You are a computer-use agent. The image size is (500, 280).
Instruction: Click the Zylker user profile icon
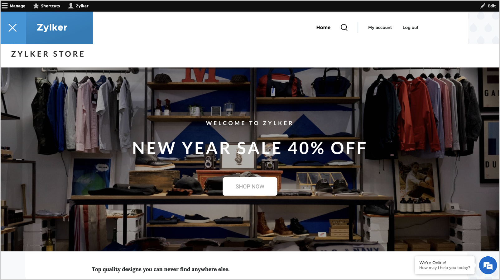click(71, 6)
